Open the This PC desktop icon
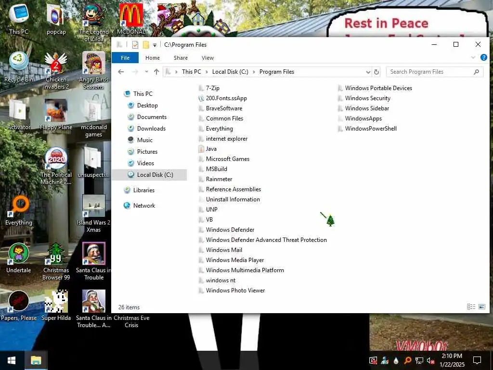 19,19
